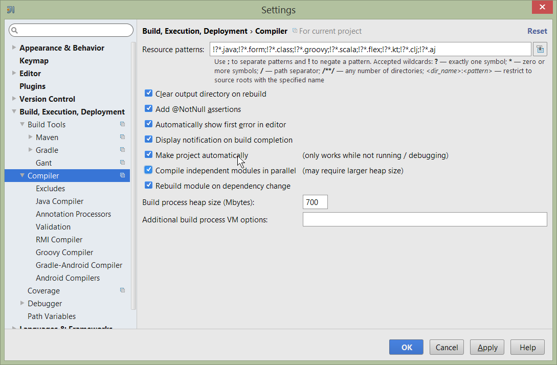Viewport: 557px width, 365px height.
Task: Click the project-level icon on Compiler row
Action: 122,175
